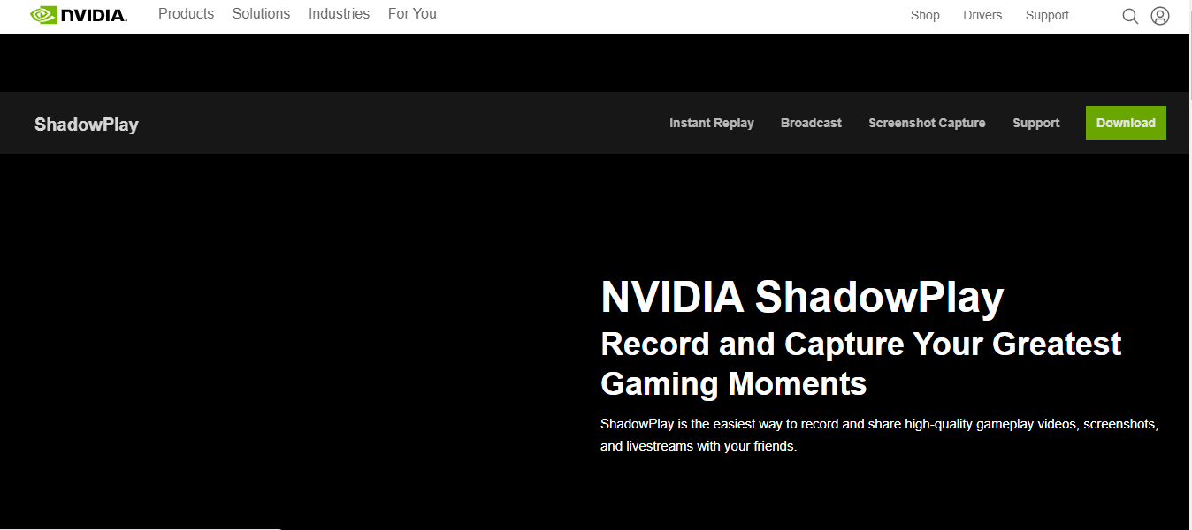Open the search icon
Screen dimensions: 1192x530
[x=1130, y=16]
